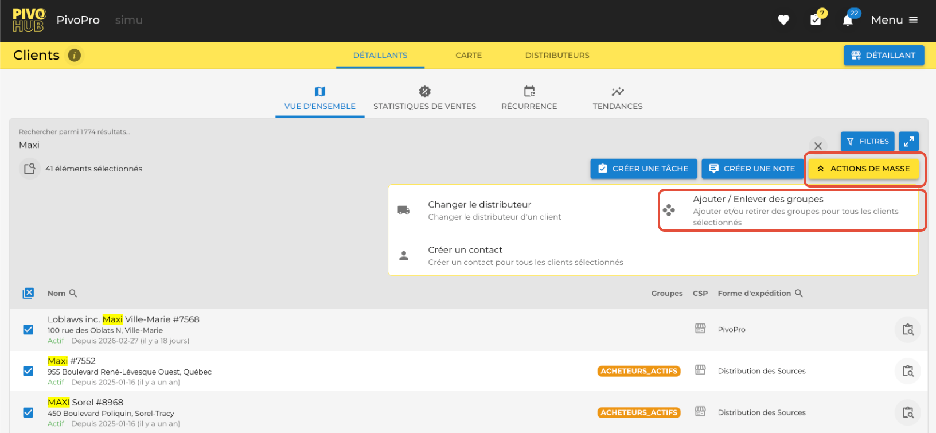Click 'PivoPro' shipping value in Ville-Marie row
The image size is (936, 433).
pos(732,330)
